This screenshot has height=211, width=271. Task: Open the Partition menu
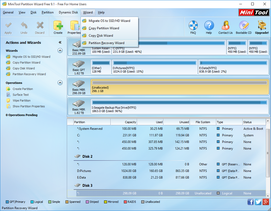pos(48,12)
